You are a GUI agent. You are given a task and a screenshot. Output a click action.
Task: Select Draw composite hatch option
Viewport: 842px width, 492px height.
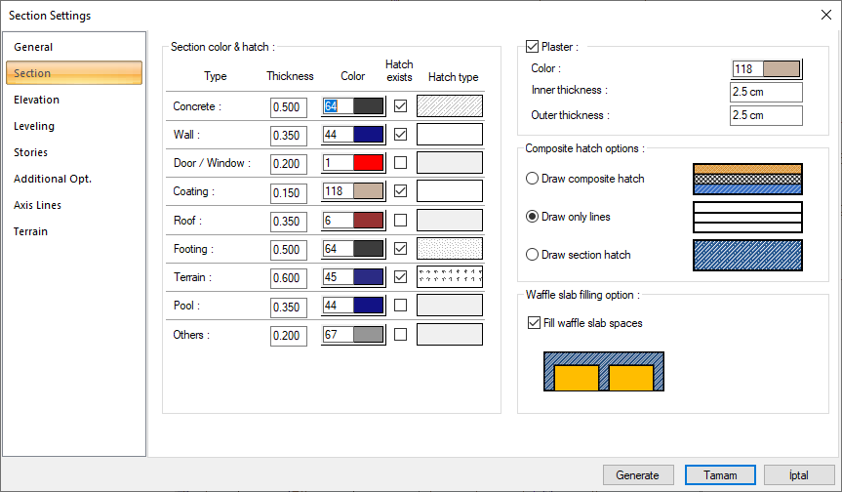click(x=532, y=179)
